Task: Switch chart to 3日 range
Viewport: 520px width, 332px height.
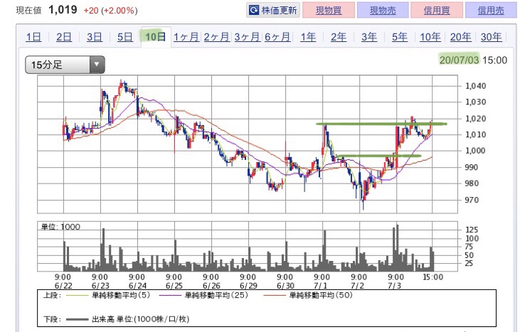Action: click(x=95, y=37)
